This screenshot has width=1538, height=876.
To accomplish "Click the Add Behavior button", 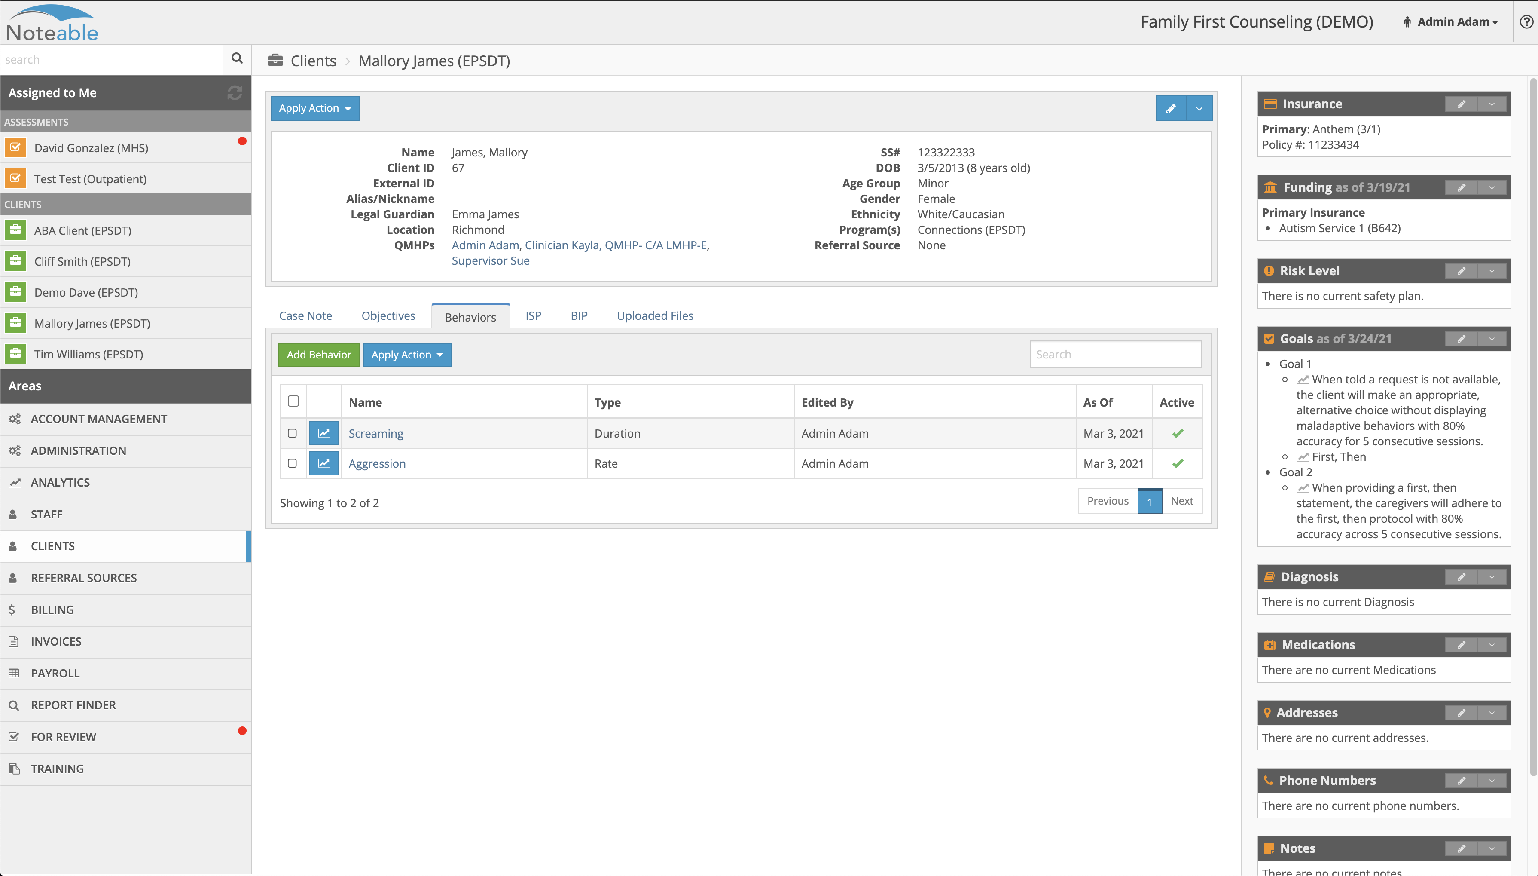I will [319, 355].
